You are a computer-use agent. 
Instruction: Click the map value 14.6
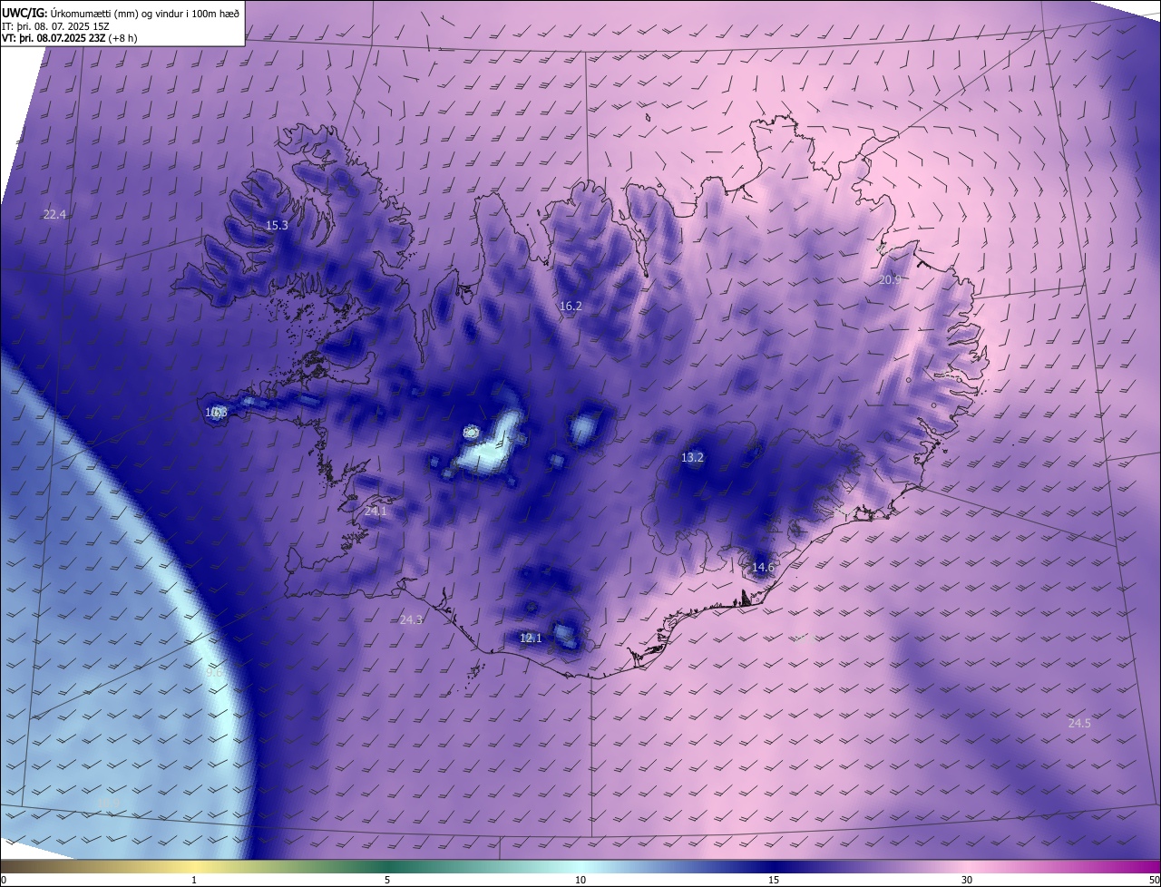(x=763, y=568)
